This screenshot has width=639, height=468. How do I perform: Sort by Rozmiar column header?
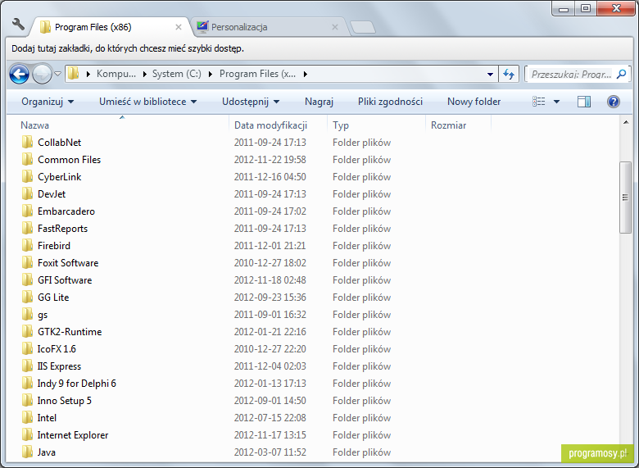(x=448, y=125)
